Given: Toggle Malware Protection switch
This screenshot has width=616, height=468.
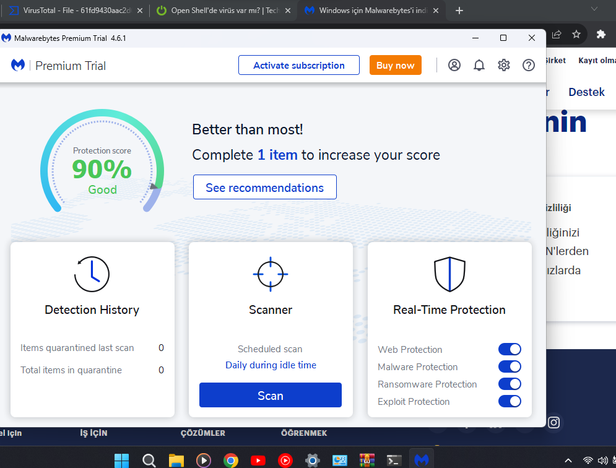Looking at the screenshot, I should tap(510, 366).
